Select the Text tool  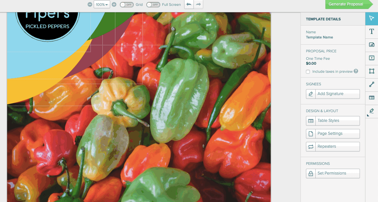tap(371, 32)
